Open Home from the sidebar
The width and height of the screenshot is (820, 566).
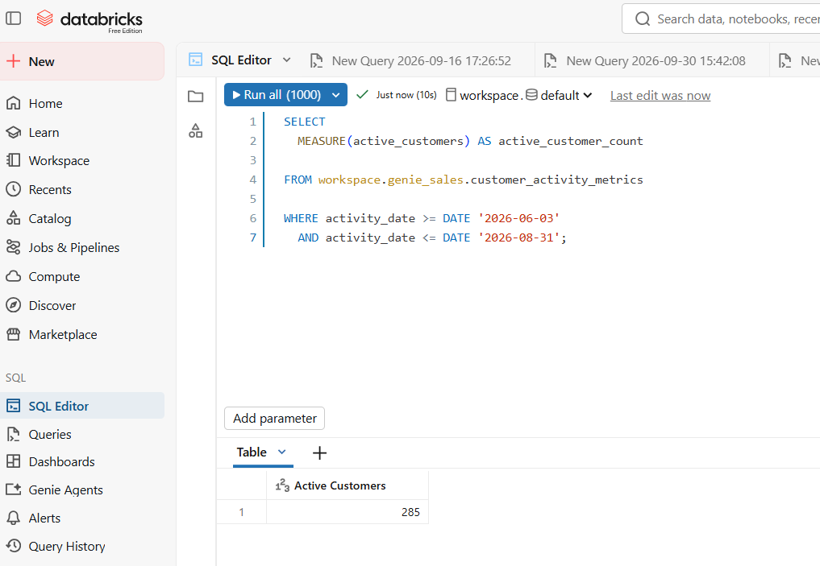[45, 103]
